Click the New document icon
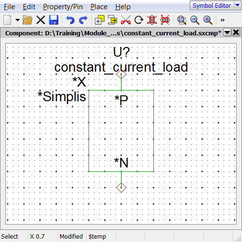 [7, 20]
